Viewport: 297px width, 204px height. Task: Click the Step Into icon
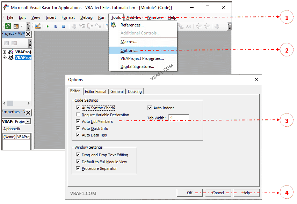(82, 26)
